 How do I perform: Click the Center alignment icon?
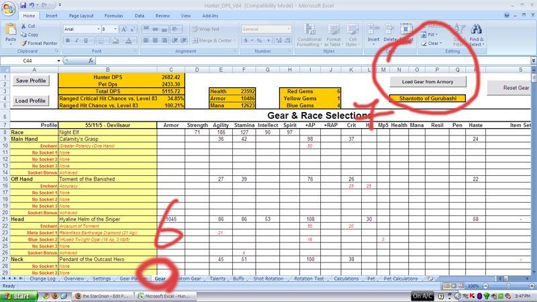(155, 40)
